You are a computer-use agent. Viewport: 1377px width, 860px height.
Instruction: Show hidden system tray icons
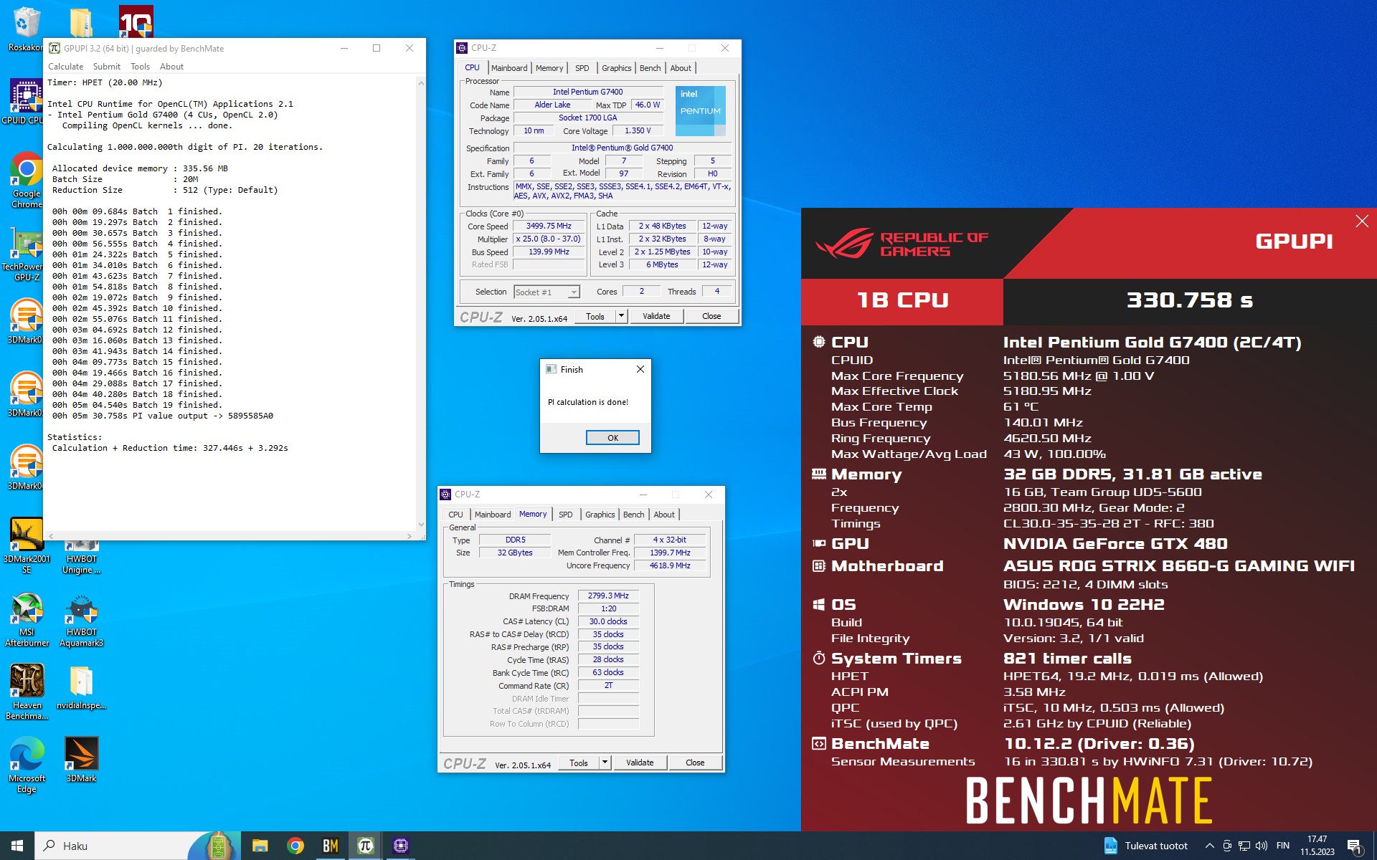point(1209,846)
